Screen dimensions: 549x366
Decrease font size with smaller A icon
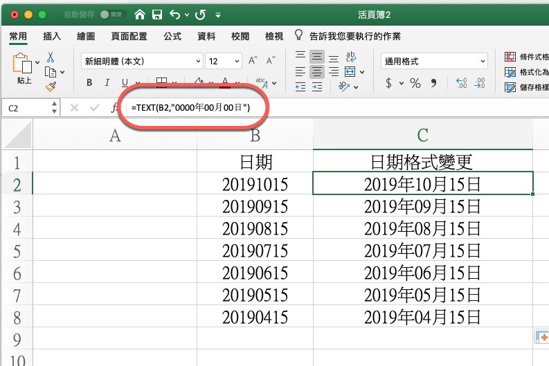point(271,60)
